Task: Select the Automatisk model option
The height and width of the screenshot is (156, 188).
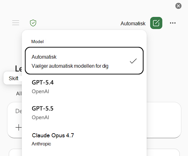Action: pos(84,61)
